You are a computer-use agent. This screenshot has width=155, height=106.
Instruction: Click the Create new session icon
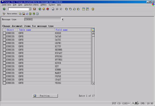pos(83,9)
